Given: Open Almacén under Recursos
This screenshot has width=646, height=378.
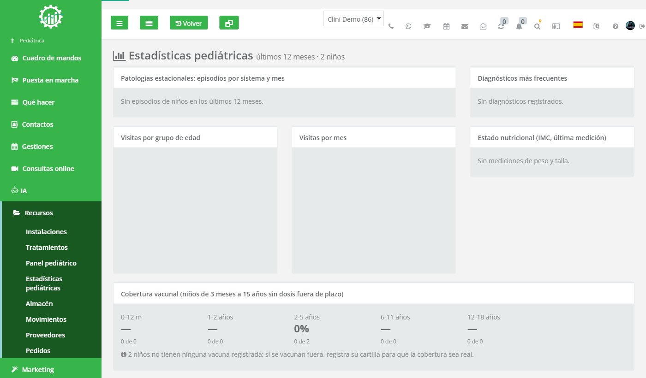Looking at the screenshot, I should pos(39,304).
